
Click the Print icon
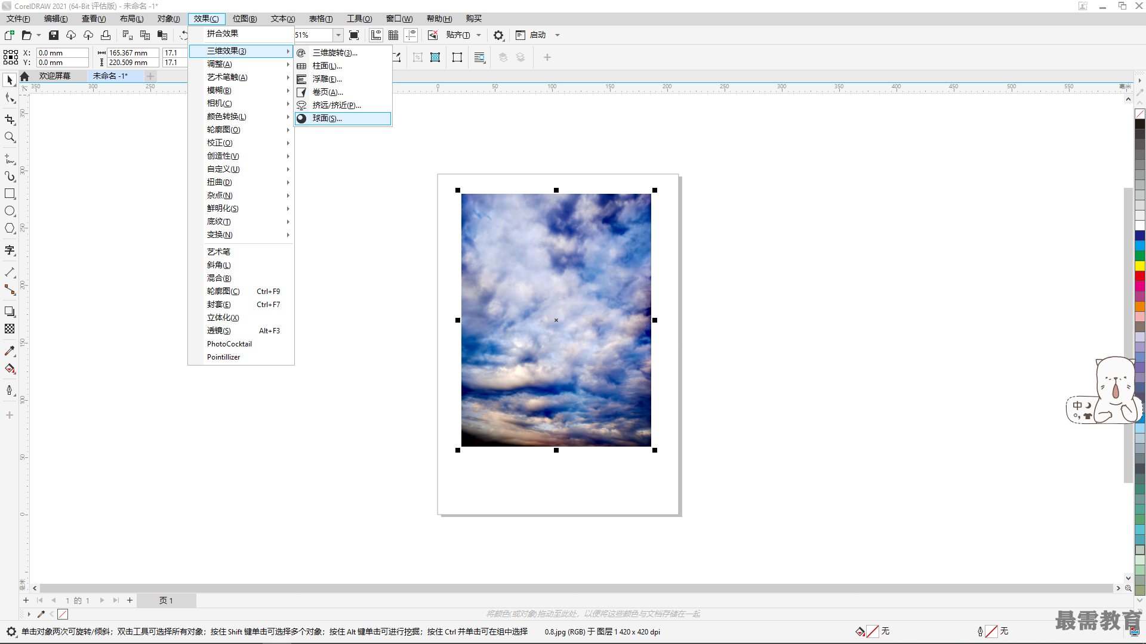coord(106,35)
